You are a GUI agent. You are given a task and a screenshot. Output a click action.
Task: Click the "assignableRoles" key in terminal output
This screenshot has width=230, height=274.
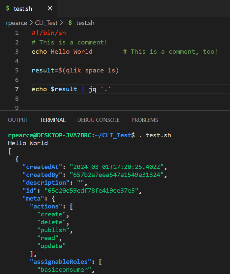(x=60, y=262)
